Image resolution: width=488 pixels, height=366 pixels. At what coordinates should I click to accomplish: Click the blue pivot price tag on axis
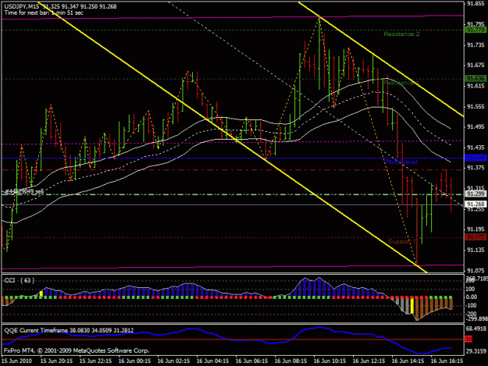click(476, 158)
